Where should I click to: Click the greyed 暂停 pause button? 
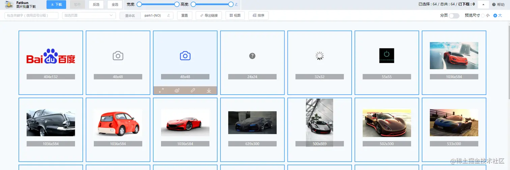pyautogui.click(x=78, y=4)
